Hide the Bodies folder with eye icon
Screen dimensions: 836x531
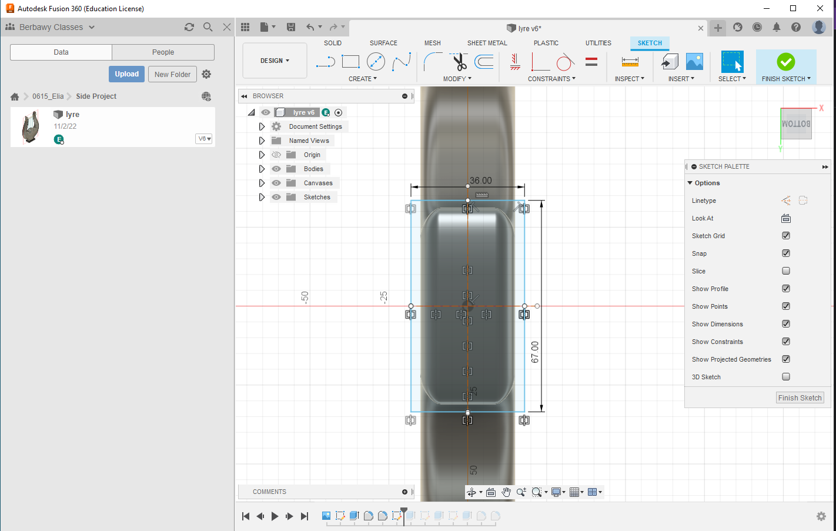click(x=276, y=169)
